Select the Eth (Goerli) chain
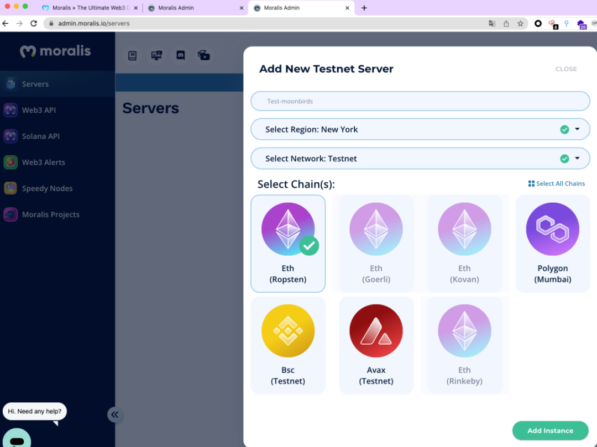Image resolution: width=597 pixels, height=447 pixels. point(376,244)
